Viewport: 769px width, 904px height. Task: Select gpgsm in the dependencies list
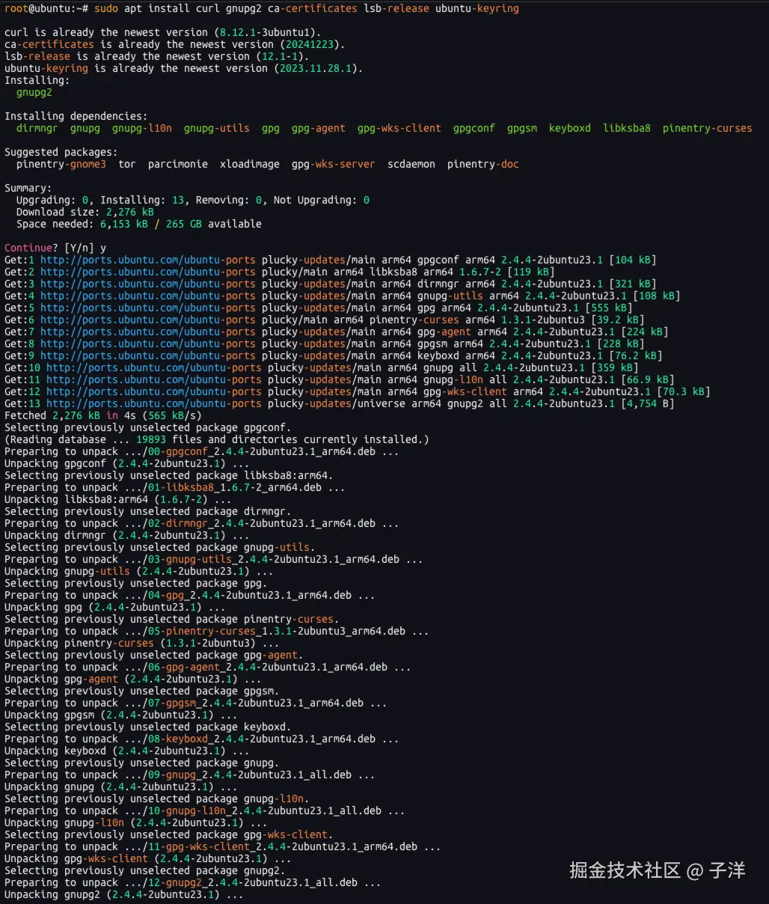click(522, 129)
